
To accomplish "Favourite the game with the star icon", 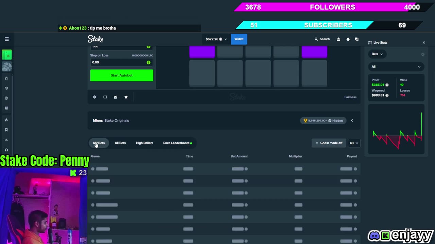I will point(126,97).
